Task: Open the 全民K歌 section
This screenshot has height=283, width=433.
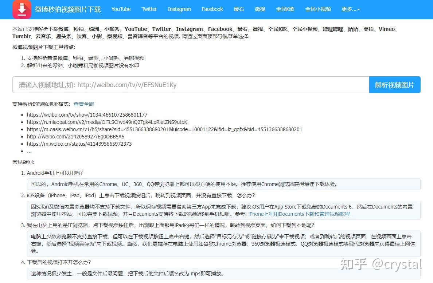Action: click(x=285, y=9)
